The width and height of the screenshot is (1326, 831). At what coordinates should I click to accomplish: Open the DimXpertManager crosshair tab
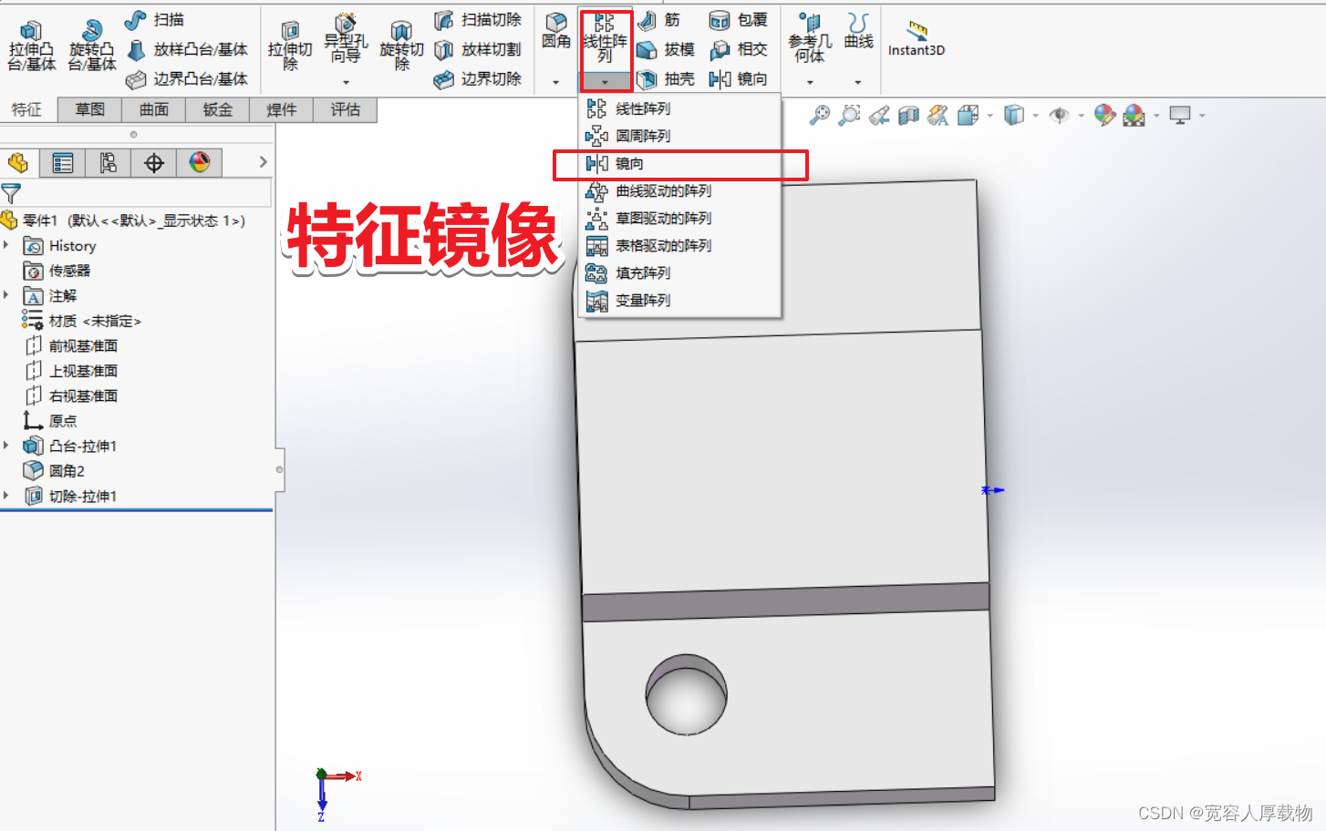(154, 163)
